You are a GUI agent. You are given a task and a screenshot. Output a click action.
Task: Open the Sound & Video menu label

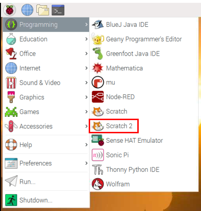40,82
